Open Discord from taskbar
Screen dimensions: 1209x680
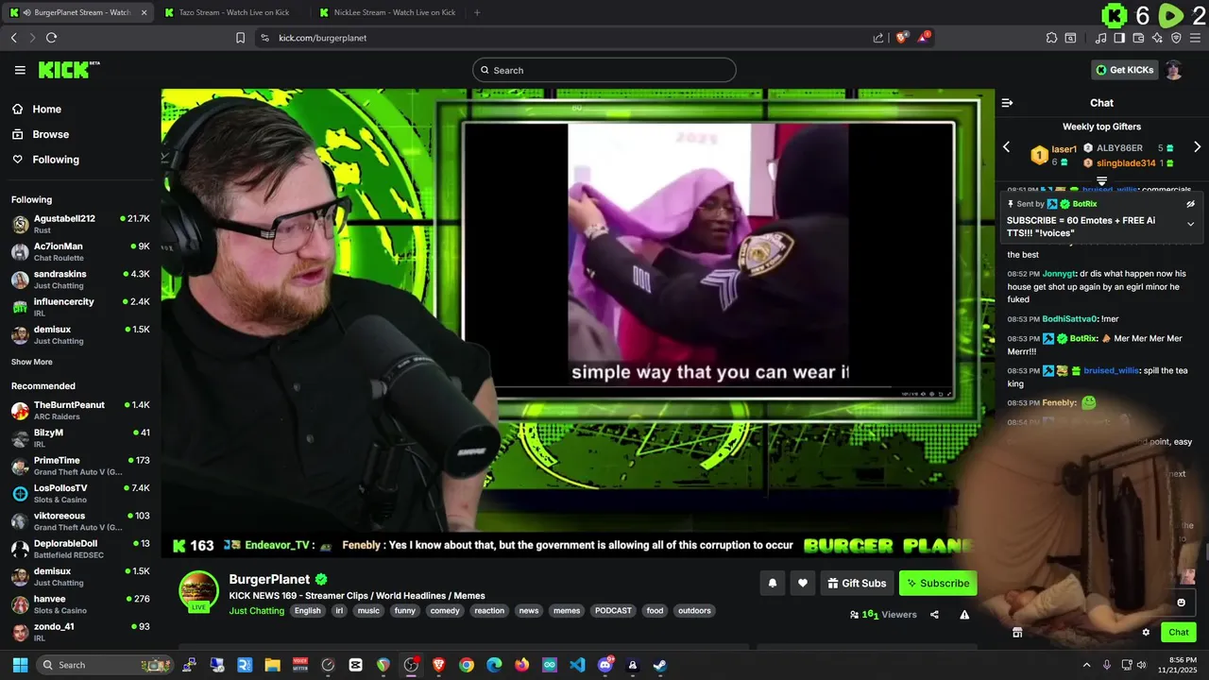point(605,665)
